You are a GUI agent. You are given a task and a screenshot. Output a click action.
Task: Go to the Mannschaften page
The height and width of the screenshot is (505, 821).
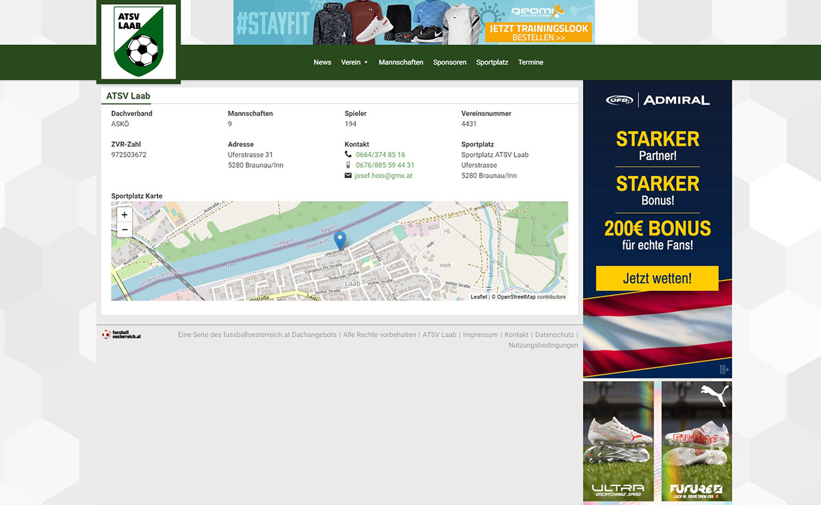click(x=401, y=62)
